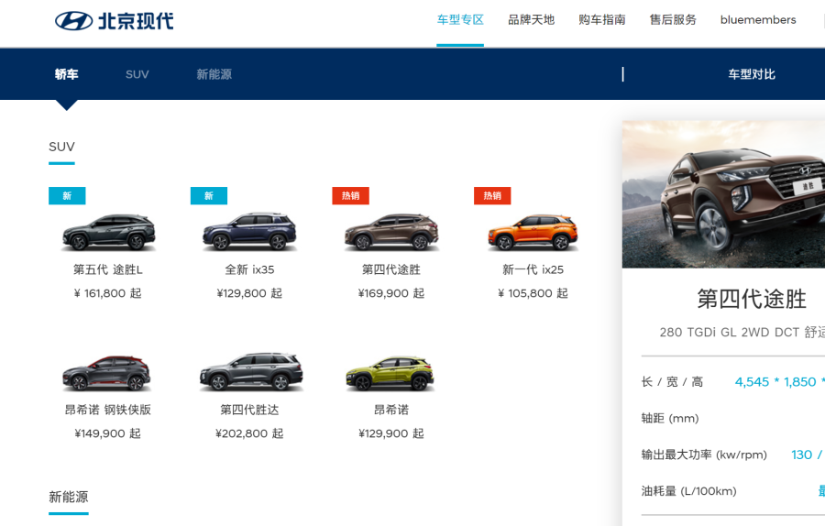The height and width of the screenshot is (526, 825).
Task: Click the 昂希诺 钢铁侠版 car image
Action: pyautogui.click(x=107, y=373)
